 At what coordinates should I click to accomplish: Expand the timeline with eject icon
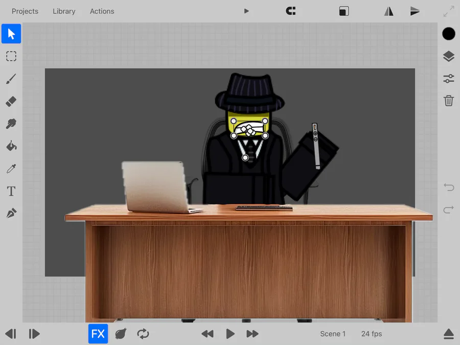point(449,334)
